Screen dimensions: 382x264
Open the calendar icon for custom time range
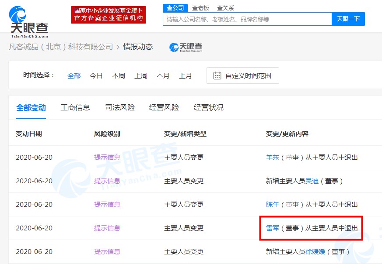217,75
